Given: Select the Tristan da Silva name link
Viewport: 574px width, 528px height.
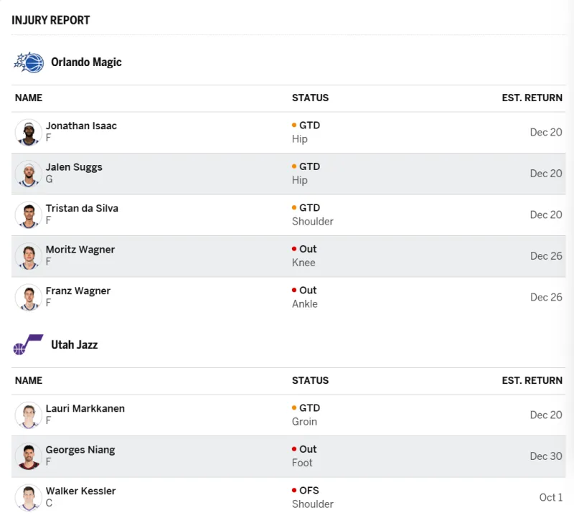Looking at the screenshot, I should [x=82, y=208].
